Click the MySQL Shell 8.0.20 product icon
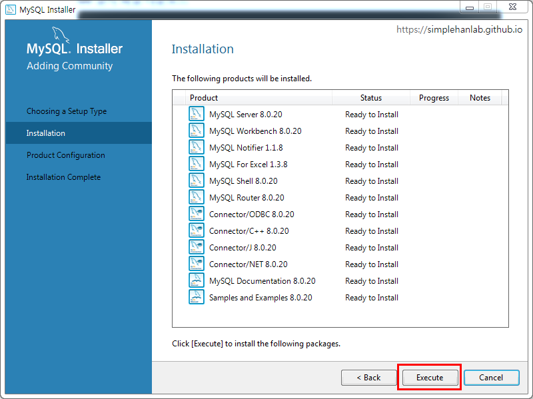Viewport: 533px width, 399px height. click(196, 181)
